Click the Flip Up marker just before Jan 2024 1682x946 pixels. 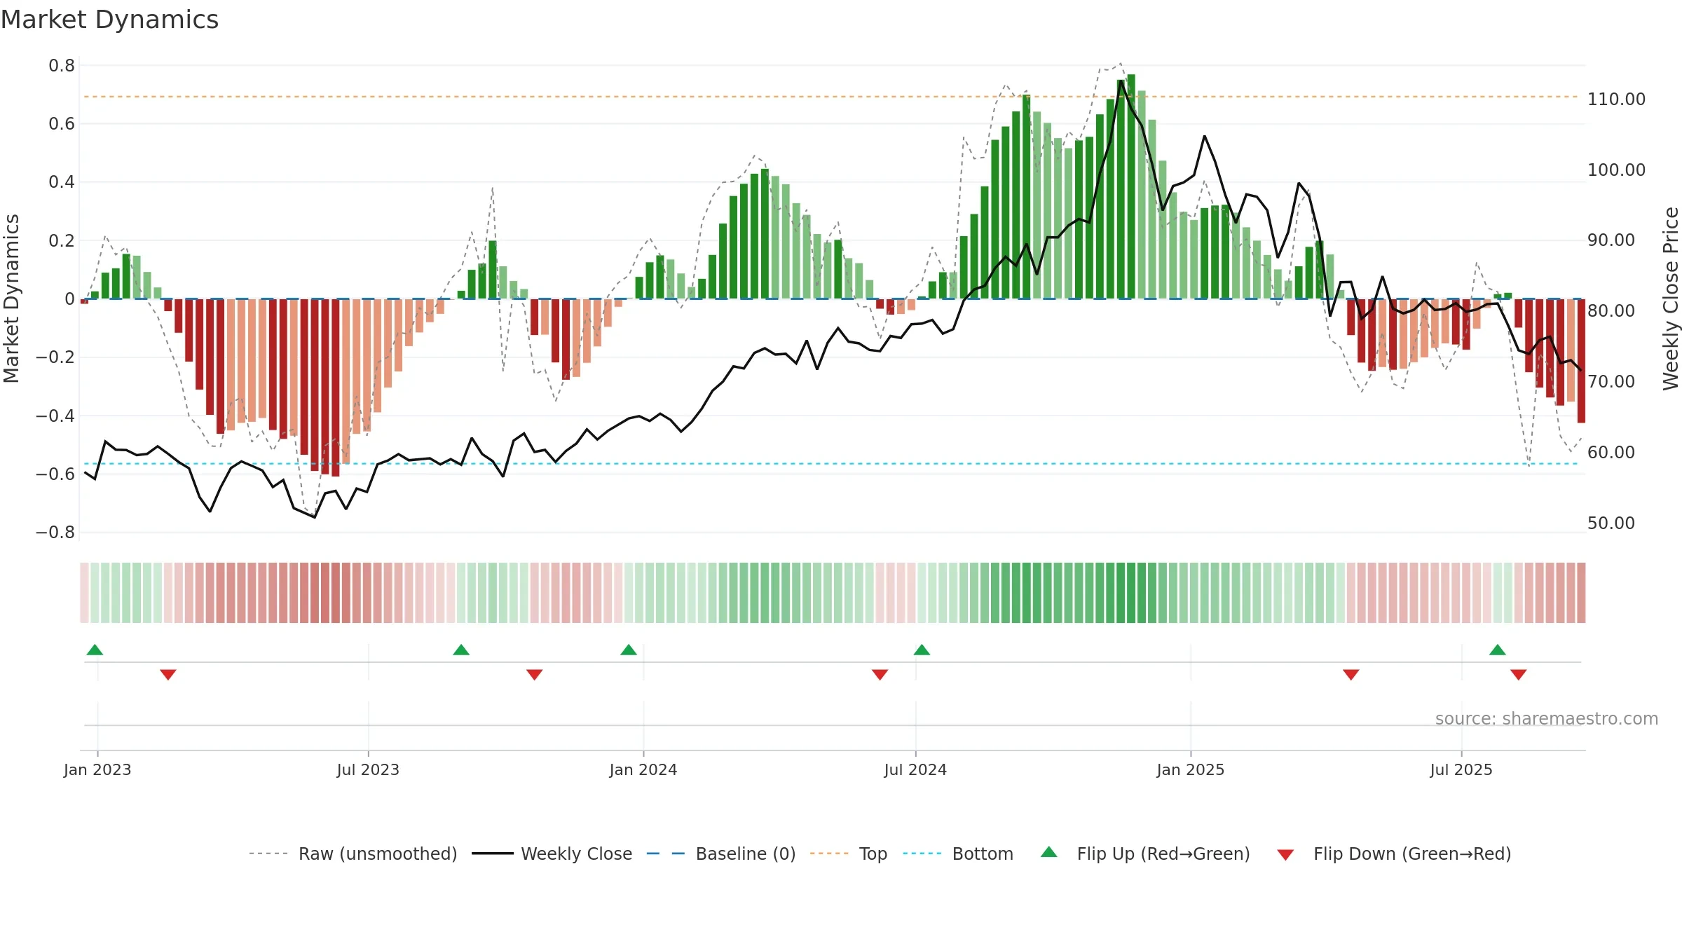click(629, 650)
